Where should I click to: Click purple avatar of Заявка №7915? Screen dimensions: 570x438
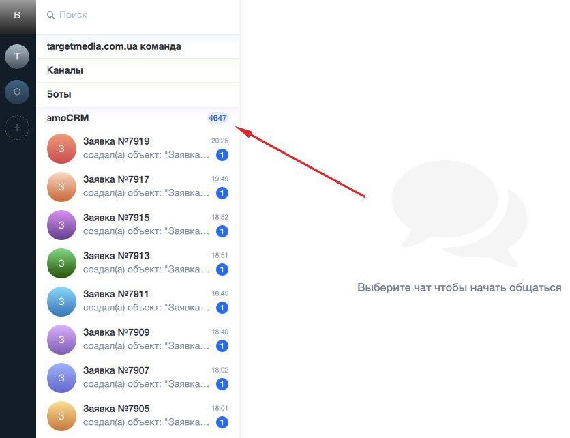(61, 225)
